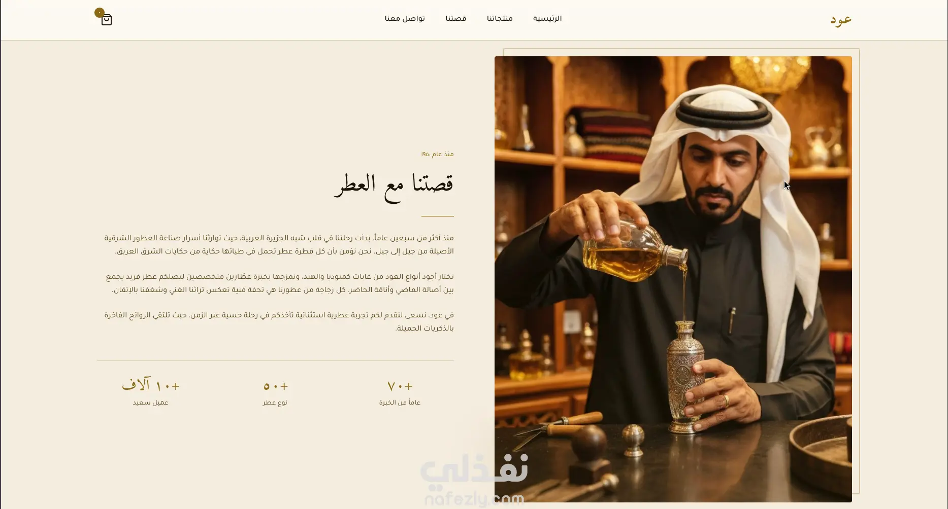The image size is (948, 509).
Task: Click the cart item count badge
Action: pos(100,13)
